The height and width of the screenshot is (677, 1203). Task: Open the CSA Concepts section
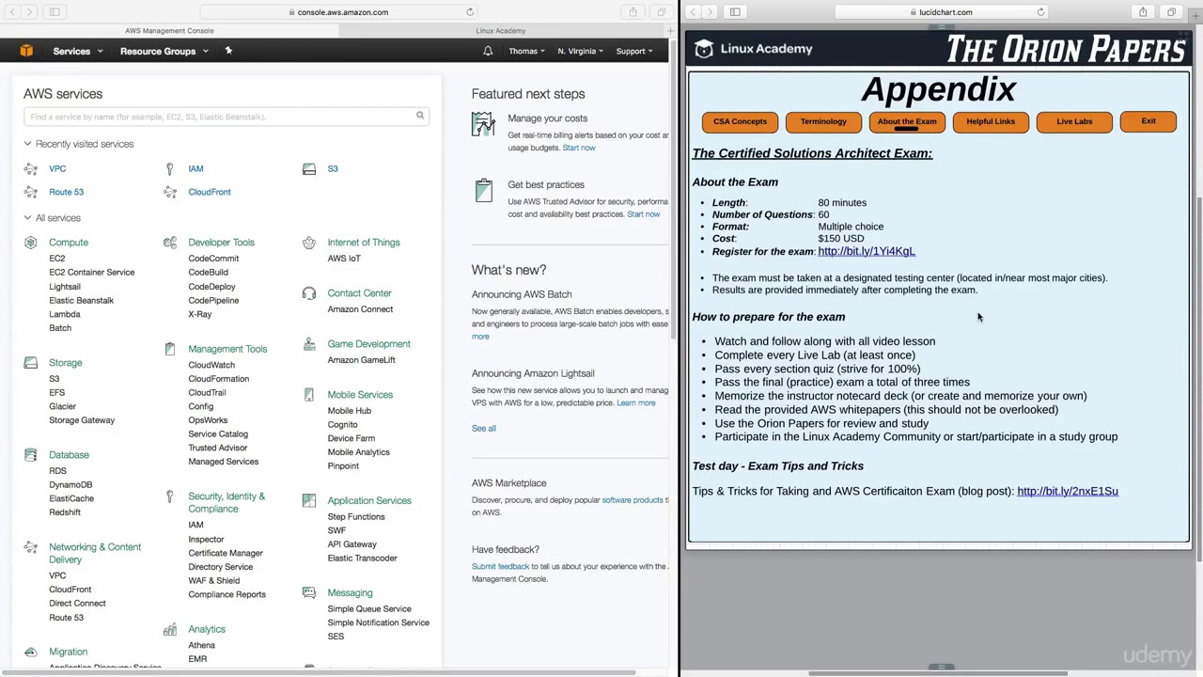pos(740,121)
